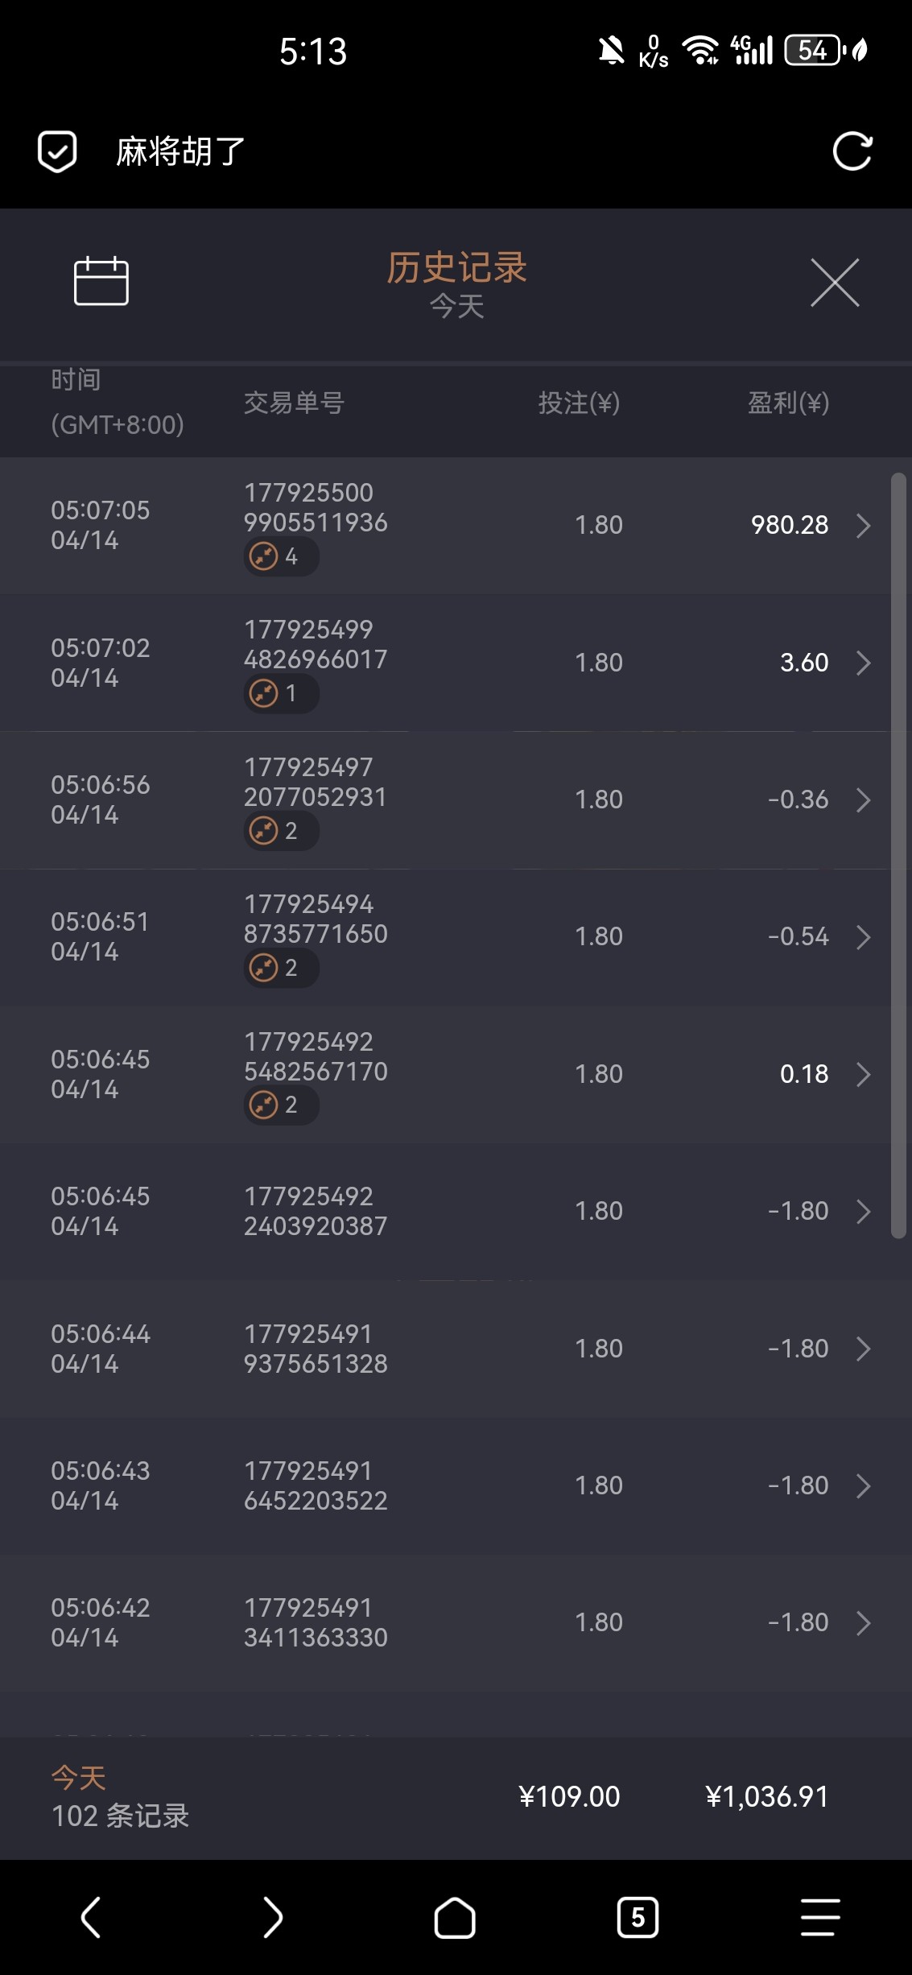The height and width of the screenshot is (1975, 912).
Task: Tap the security shield icon
Action: (x=57, y=151)
